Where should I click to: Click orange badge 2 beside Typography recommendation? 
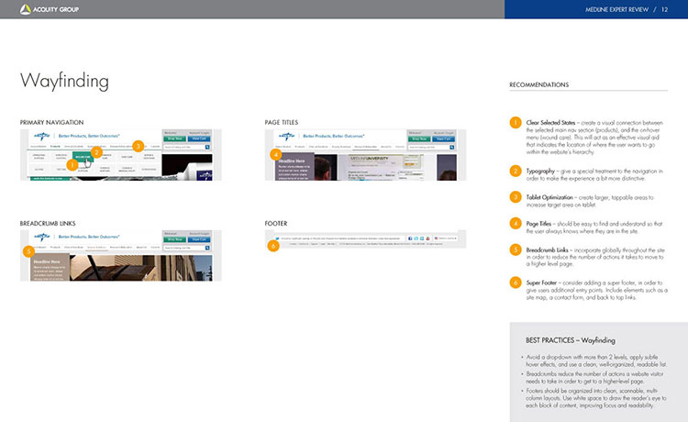click(x=516, y=171)
